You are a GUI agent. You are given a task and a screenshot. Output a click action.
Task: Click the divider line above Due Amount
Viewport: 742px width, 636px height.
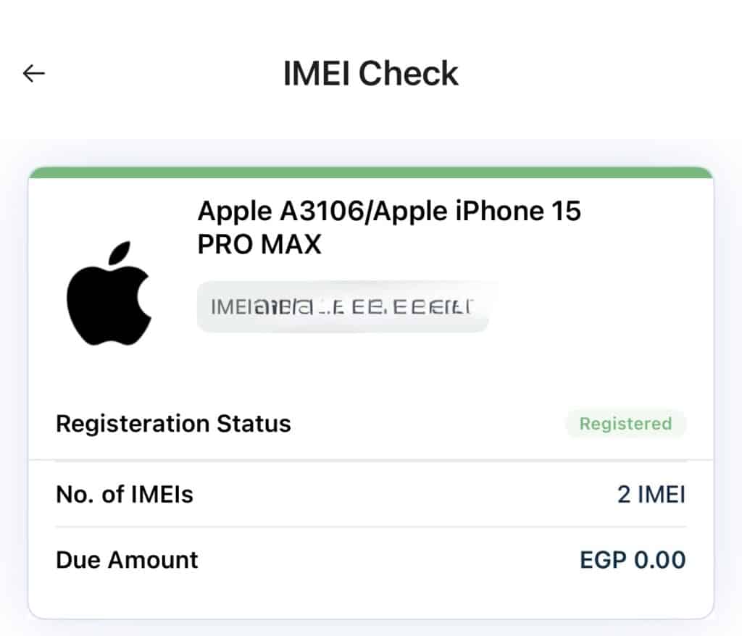click(x=371, y=527)
